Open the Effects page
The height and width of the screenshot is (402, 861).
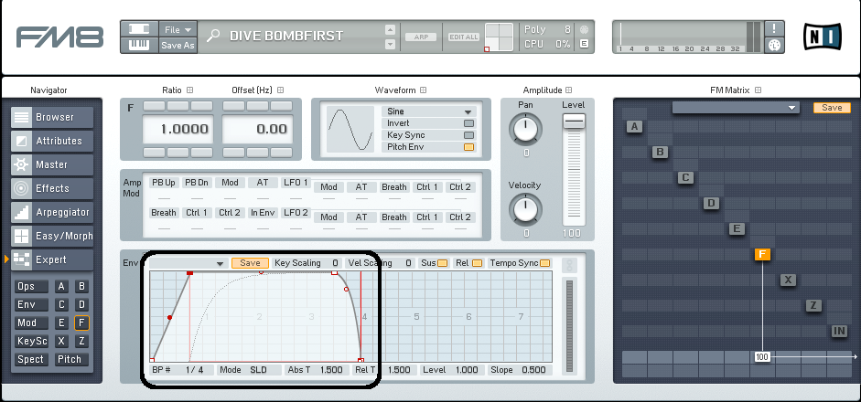click(x=52, y=188)
